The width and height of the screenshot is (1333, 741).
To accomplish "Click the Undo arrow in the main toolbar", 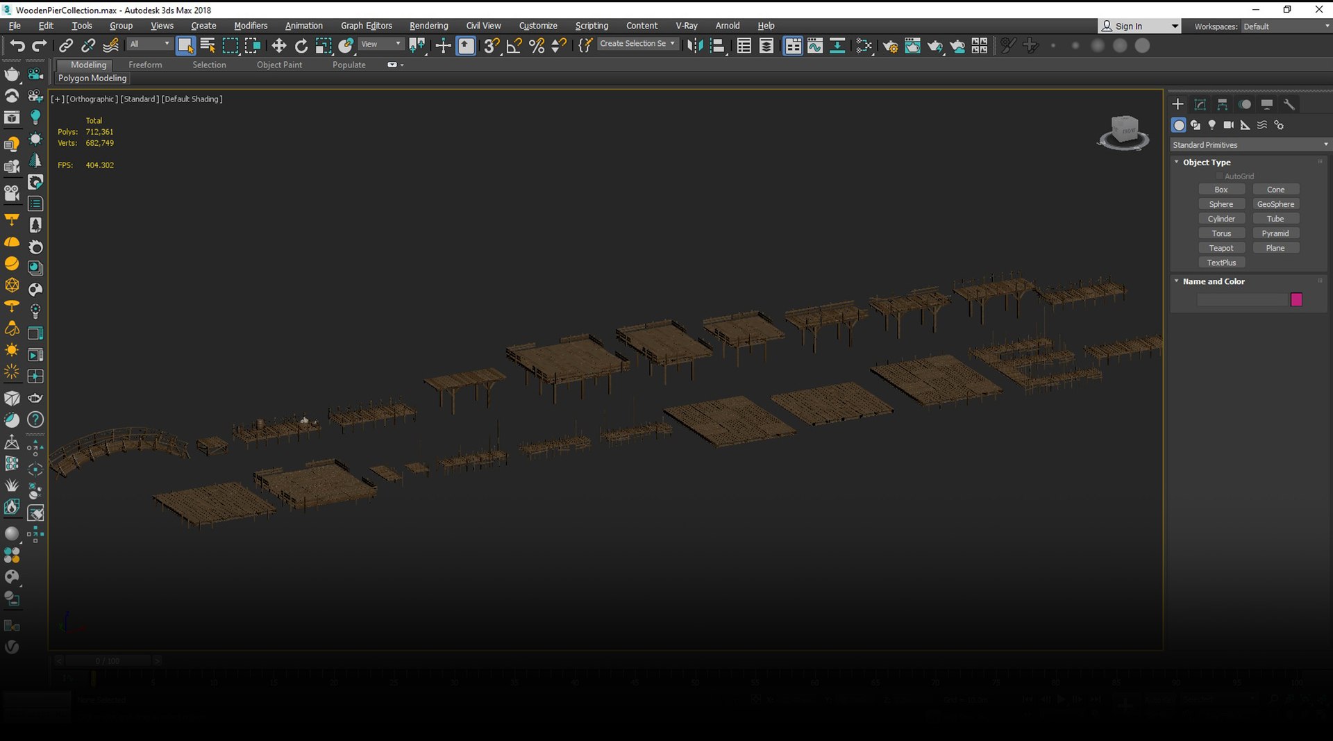I will click(x=17, y=46).
